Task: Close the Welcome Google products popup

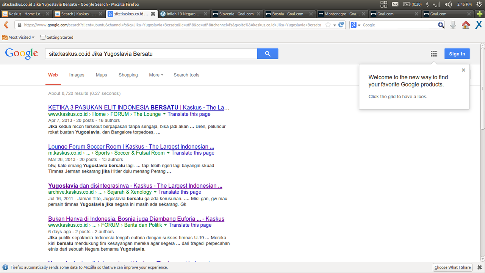Action: coord(463,70)
